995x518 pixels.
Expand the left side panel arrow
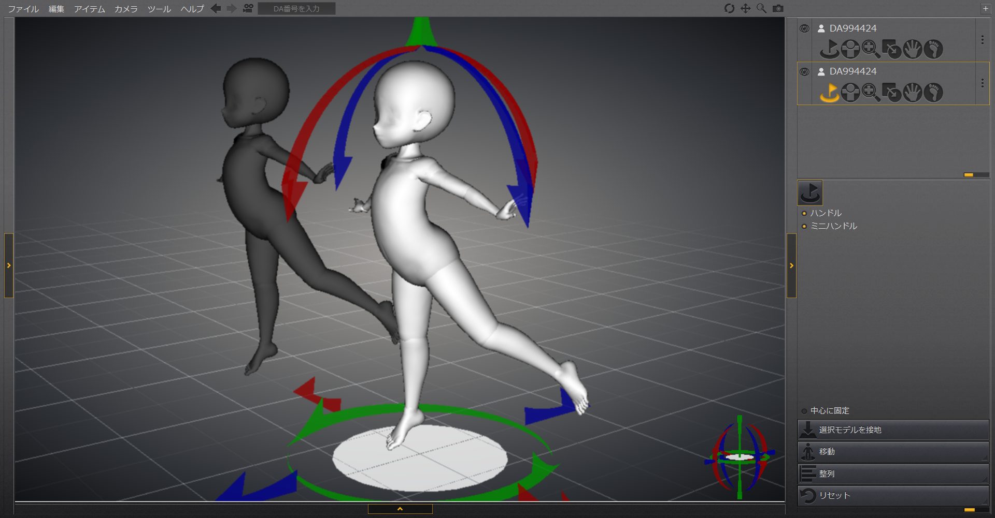9,265
